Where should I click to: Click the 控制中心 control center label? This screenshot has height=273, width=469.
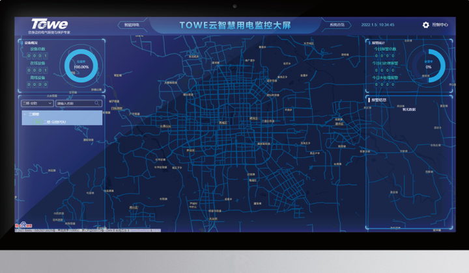coord(440,25)
